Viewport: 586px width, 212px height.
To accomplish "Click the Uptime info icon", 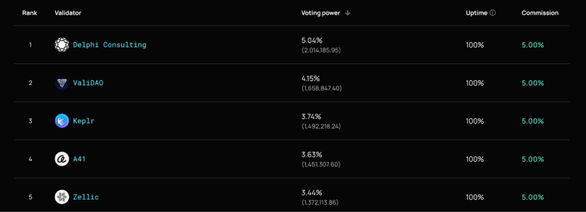I will coord(493,13).
